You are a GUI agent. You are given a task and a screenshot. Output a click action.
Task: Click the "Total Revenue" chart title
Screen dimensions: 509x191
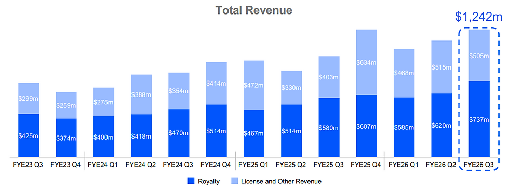(254, 10)
